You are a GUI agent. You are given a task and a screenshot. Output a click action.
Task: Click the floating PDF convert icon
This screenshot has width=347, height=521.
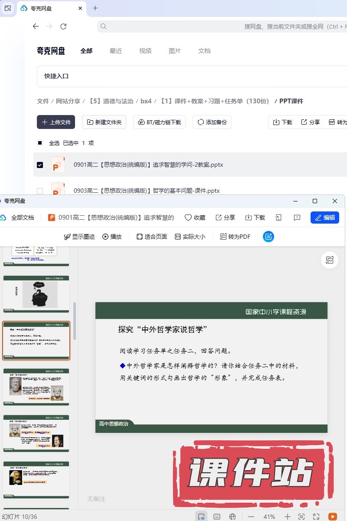pos(330,260)
